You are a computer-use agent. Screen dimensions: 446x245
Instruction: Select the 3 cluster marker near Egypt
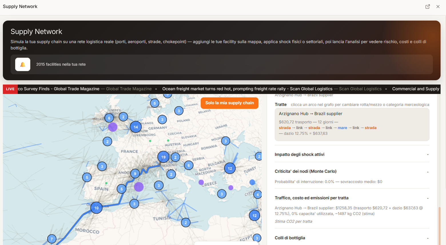(x=257, y=238)
